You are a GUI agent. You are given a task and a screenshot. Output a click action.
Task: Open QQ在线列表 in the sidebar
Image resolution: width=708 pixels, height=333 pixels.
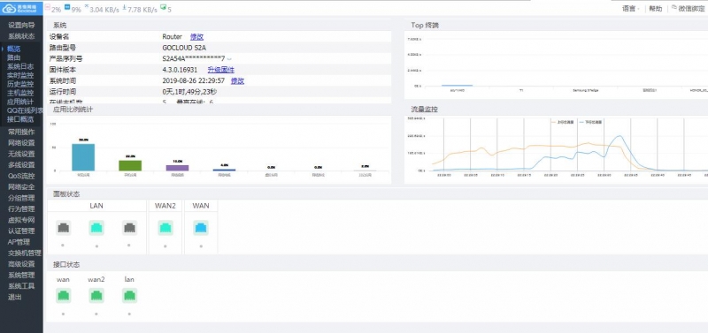click(25, 110)
